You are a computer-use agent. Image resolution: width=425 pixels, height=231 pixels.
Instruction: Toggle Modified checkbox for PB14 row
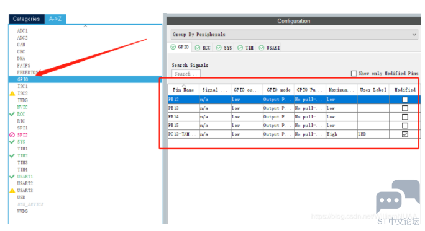pos(404,117)
